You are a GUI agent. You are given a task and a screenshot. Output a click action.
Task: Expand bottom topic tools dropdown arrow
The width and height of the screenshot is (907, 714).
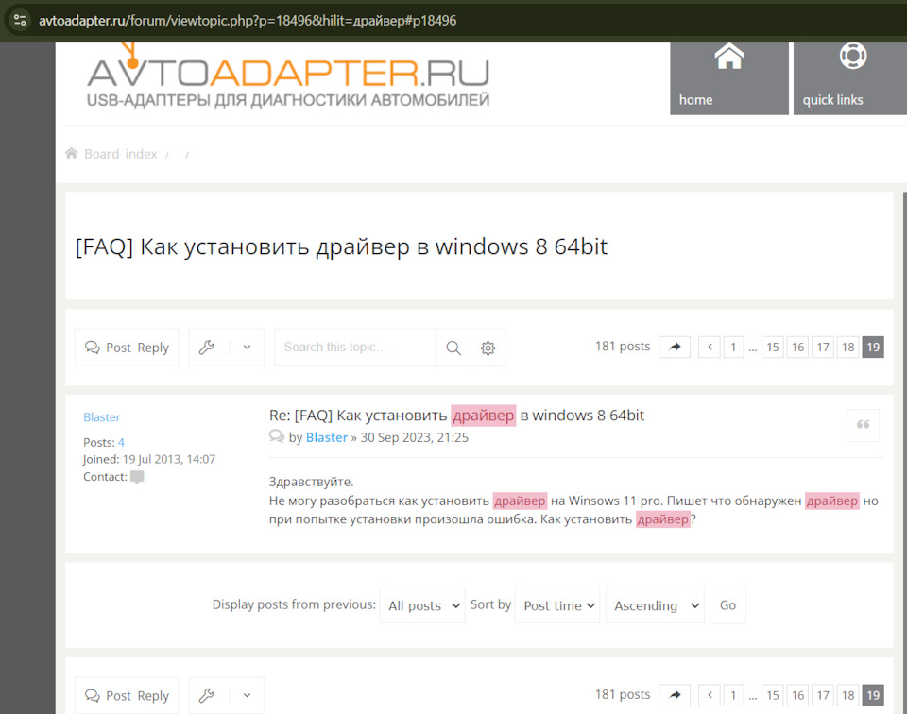(247, 695)
